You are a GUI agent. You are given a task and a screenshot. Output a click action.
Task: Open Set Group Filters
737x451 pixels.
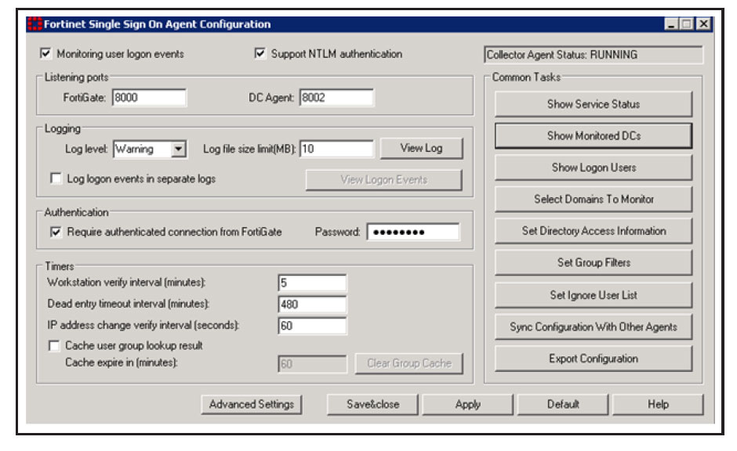coord(594,262)
